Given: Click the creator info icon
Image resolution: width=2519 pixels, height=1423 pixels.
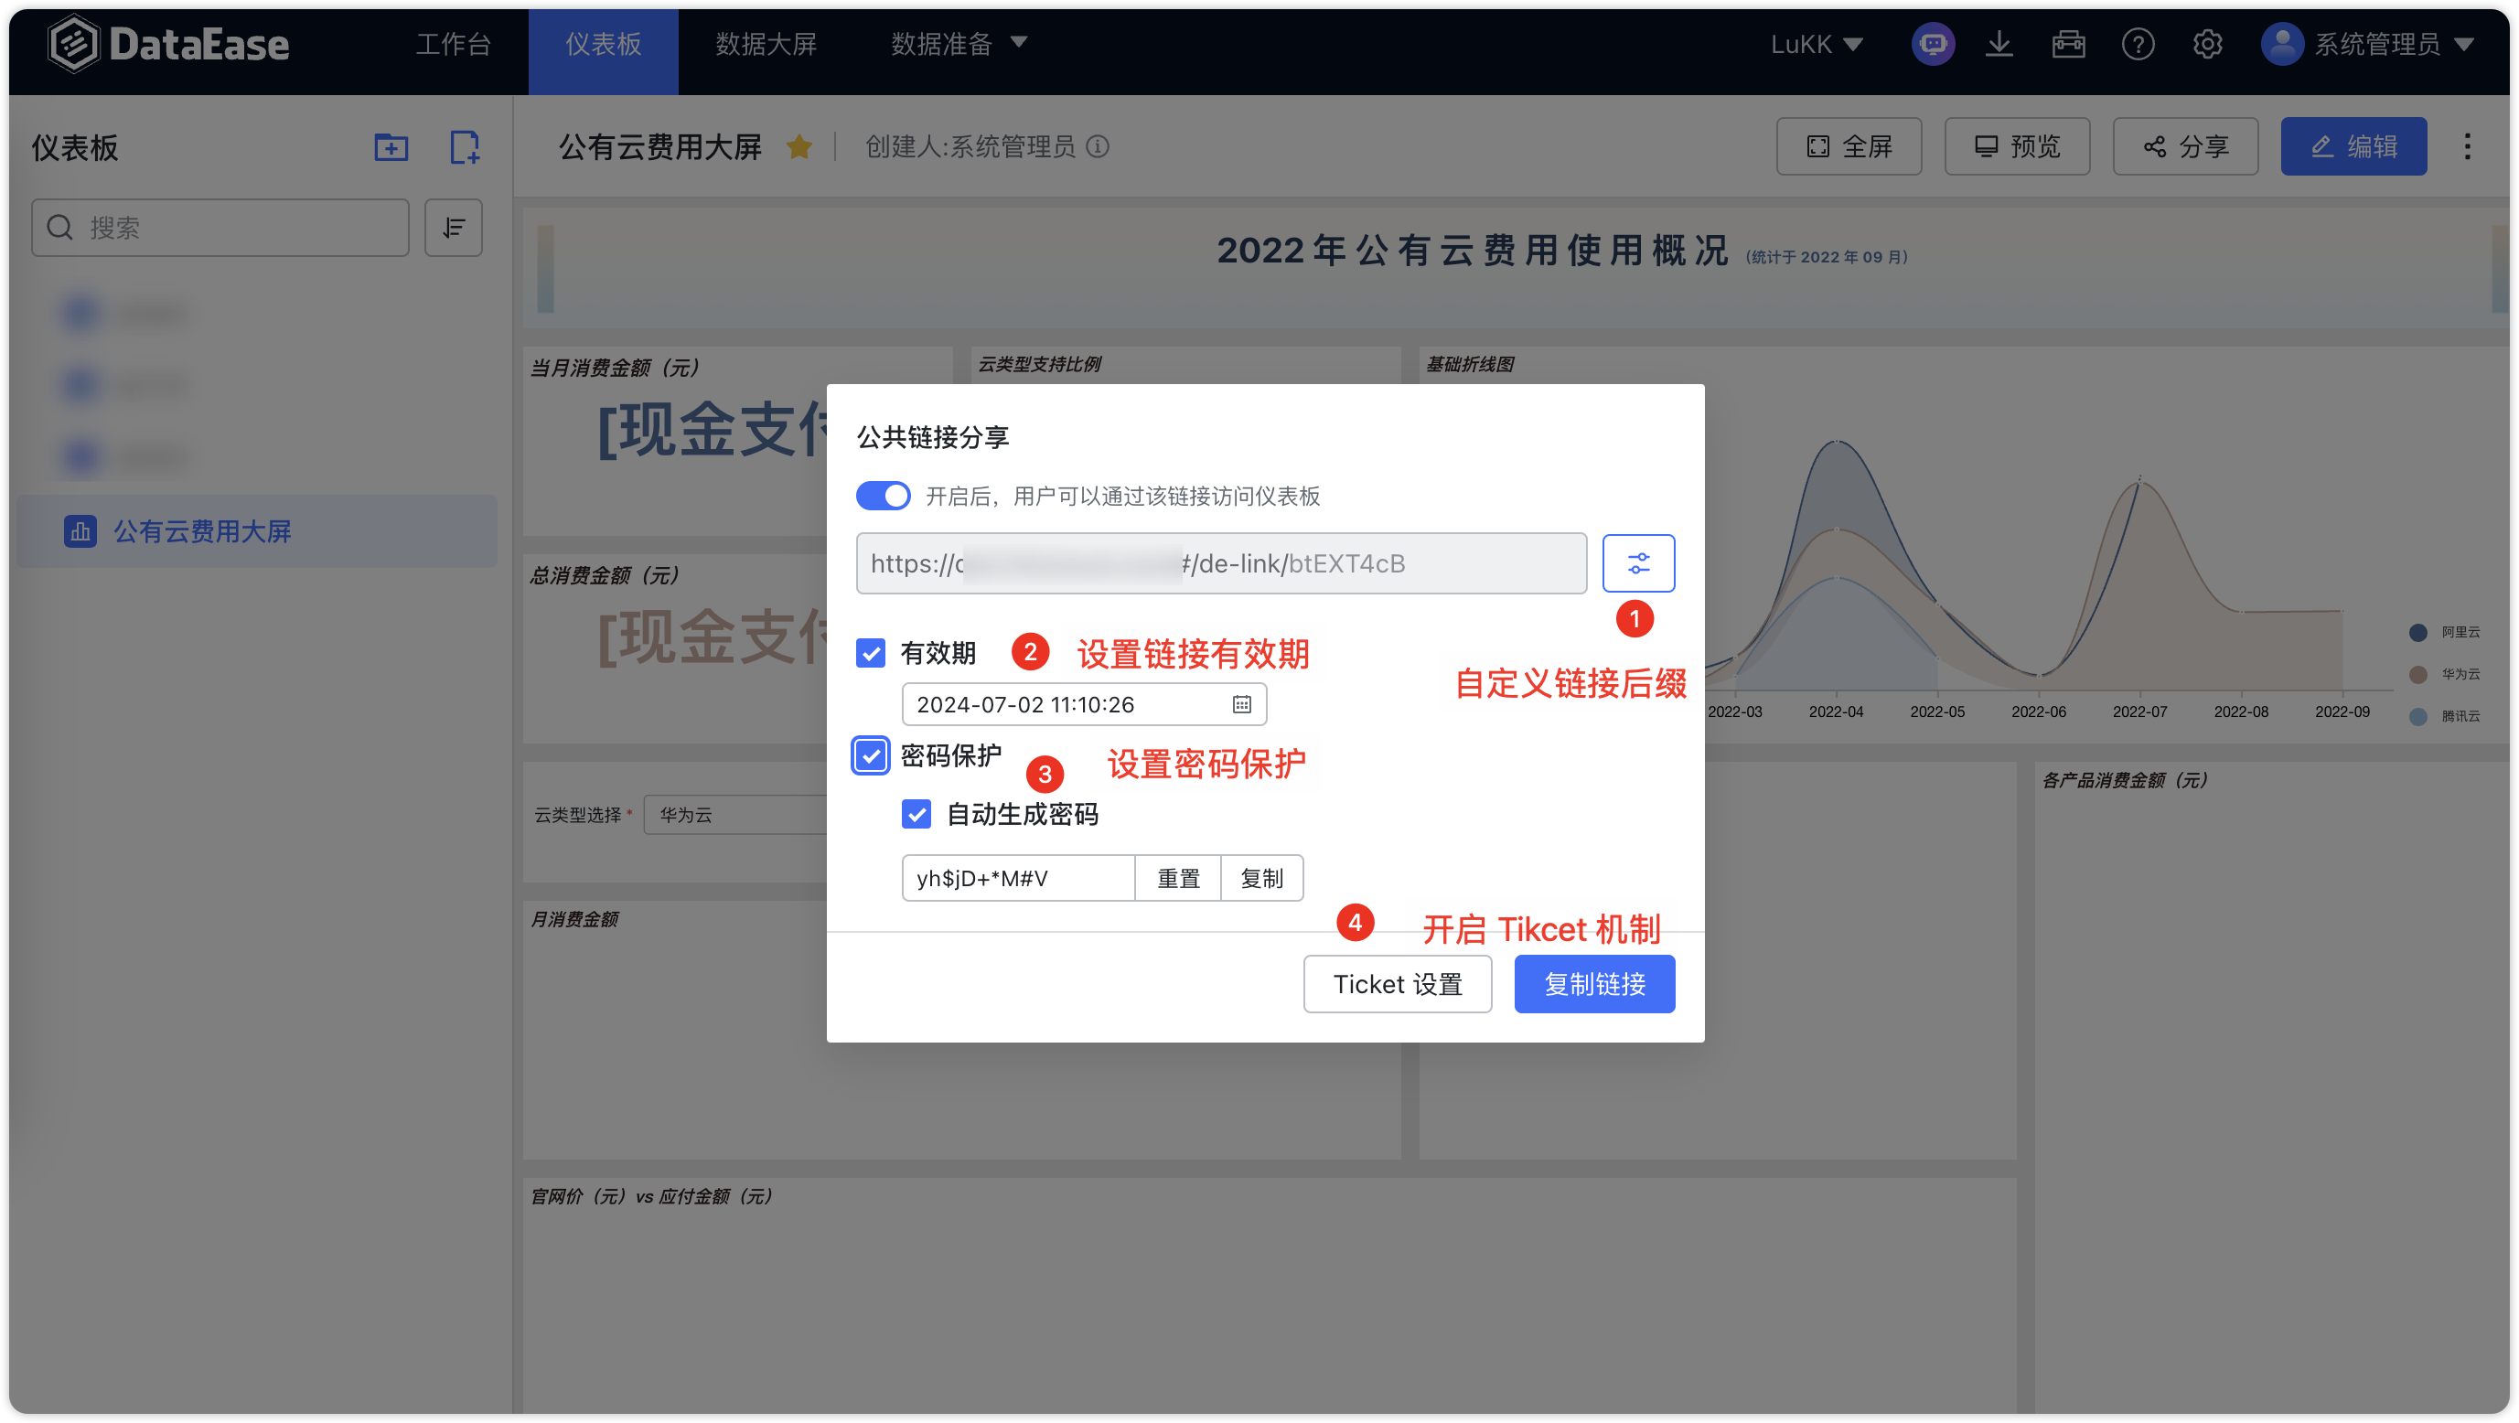Looking at the screenshot, I should 1098,146.
